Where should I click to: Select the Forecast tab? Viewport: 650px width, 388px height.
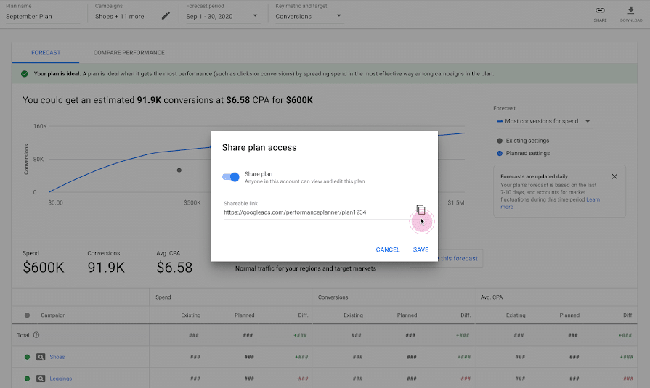[46, 53]
